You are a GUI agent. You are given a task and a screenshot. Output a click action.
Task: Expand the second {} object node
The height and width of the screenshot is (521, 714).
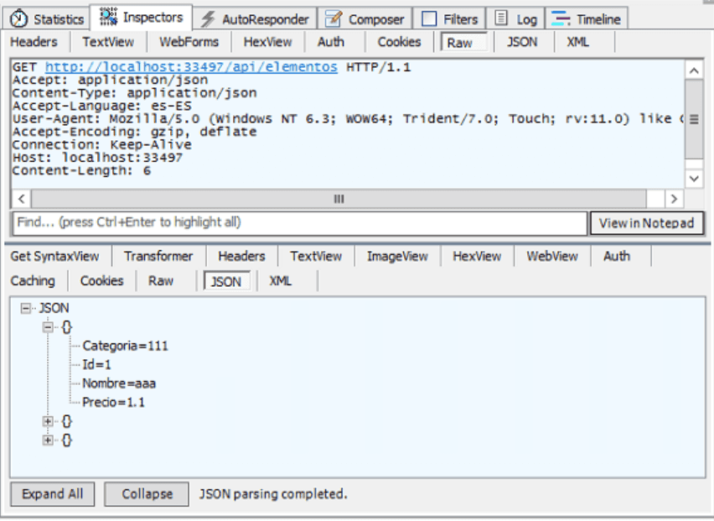48,422
